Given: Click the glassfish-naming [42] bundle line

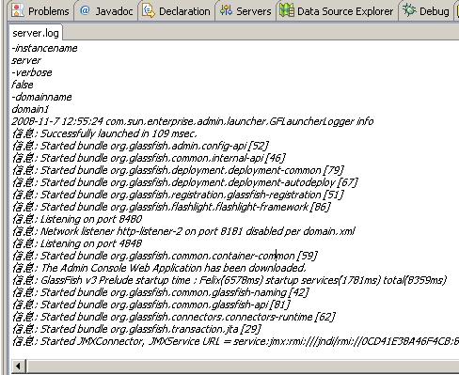Looking at the screenshot, I should (x=160, y=292).
